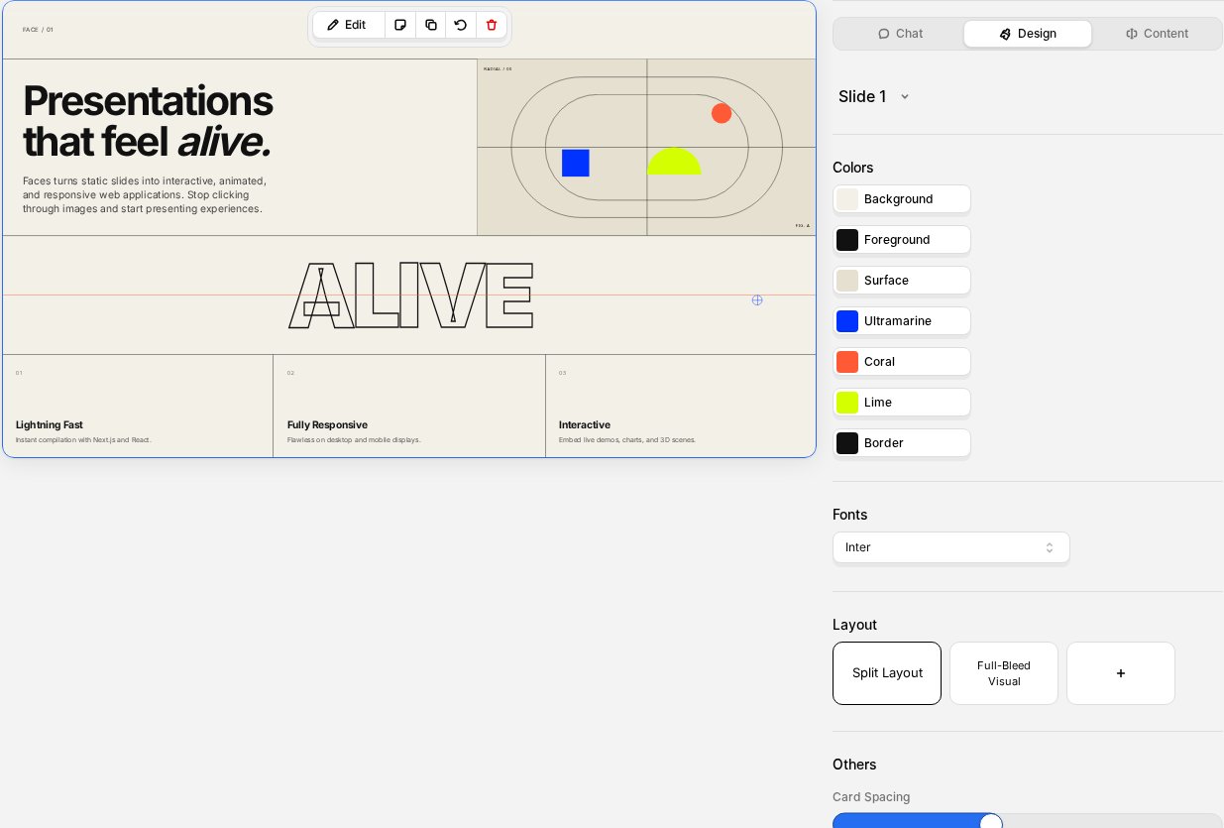Delete the slide with the red trash icon
The height and width of the screenshot is (828, 1224).
492,25
